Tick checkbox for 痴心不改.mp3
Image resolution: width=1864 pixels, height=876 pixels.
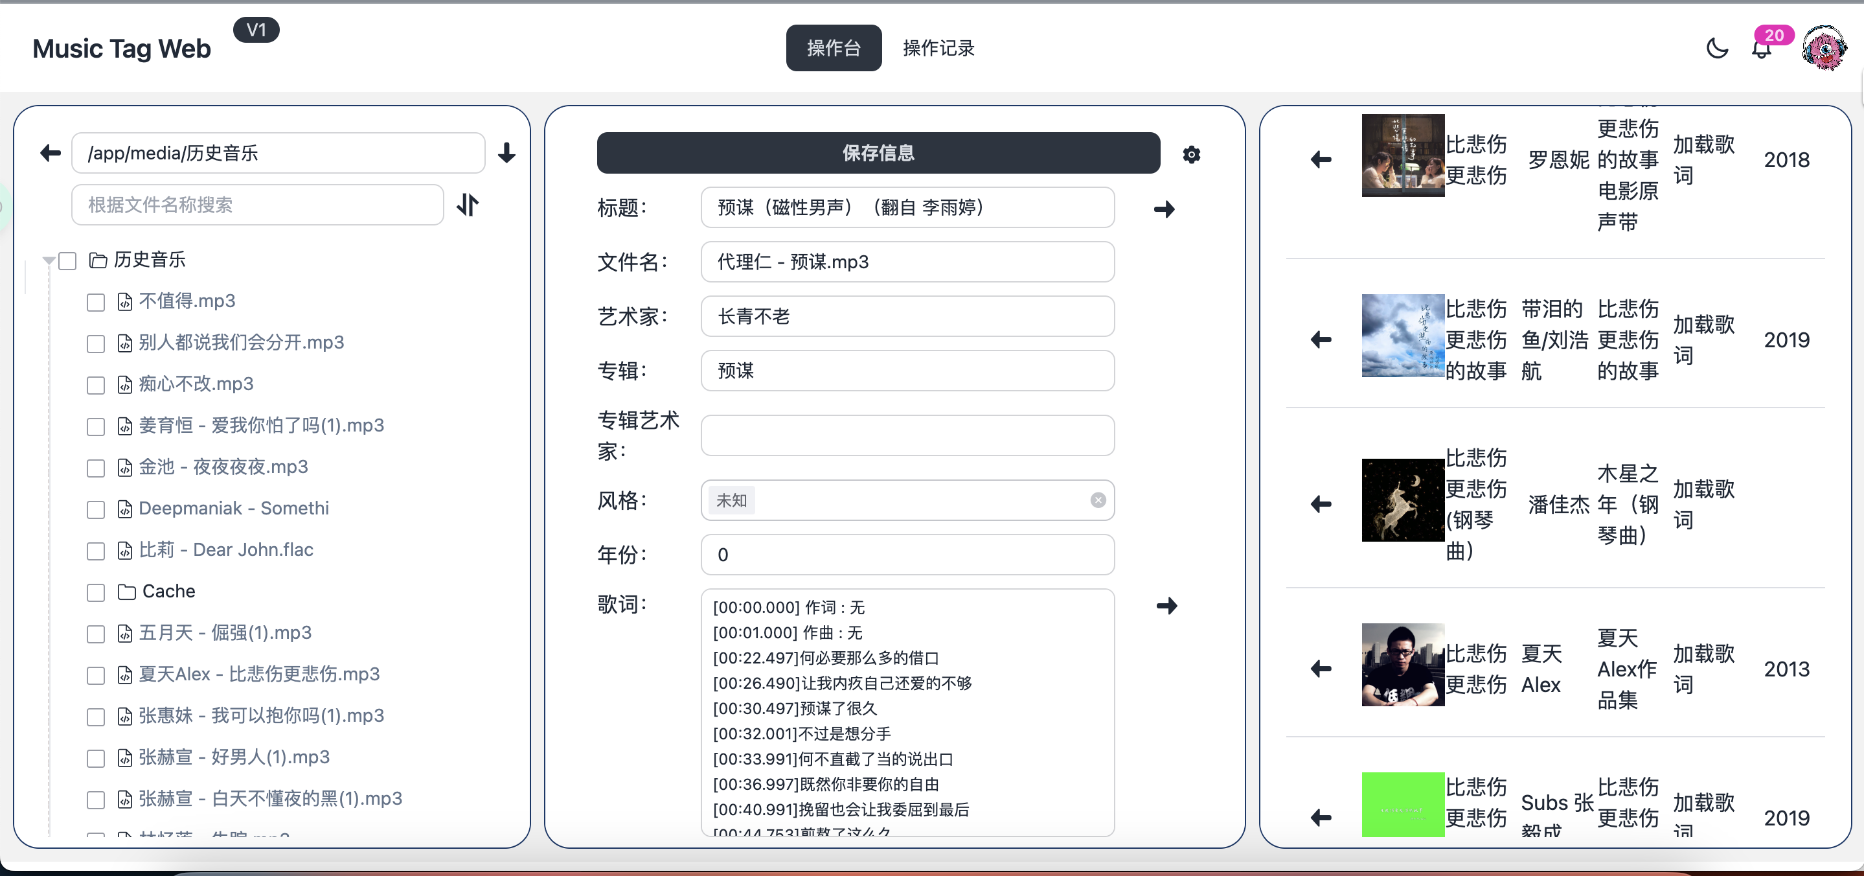tap(95, 385)
